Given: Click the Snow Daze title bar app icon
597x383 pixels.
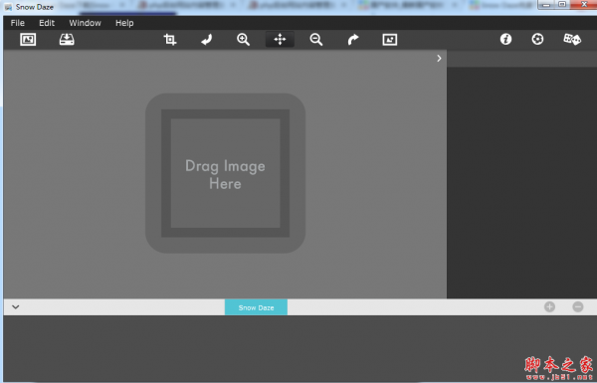Looking at the screenshot, I should tap(8, 7).
